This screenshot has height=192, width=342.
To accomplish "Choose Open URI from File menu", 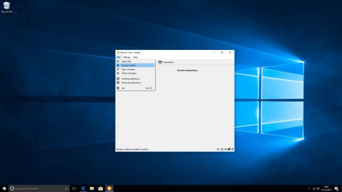I will coord(135,62).
